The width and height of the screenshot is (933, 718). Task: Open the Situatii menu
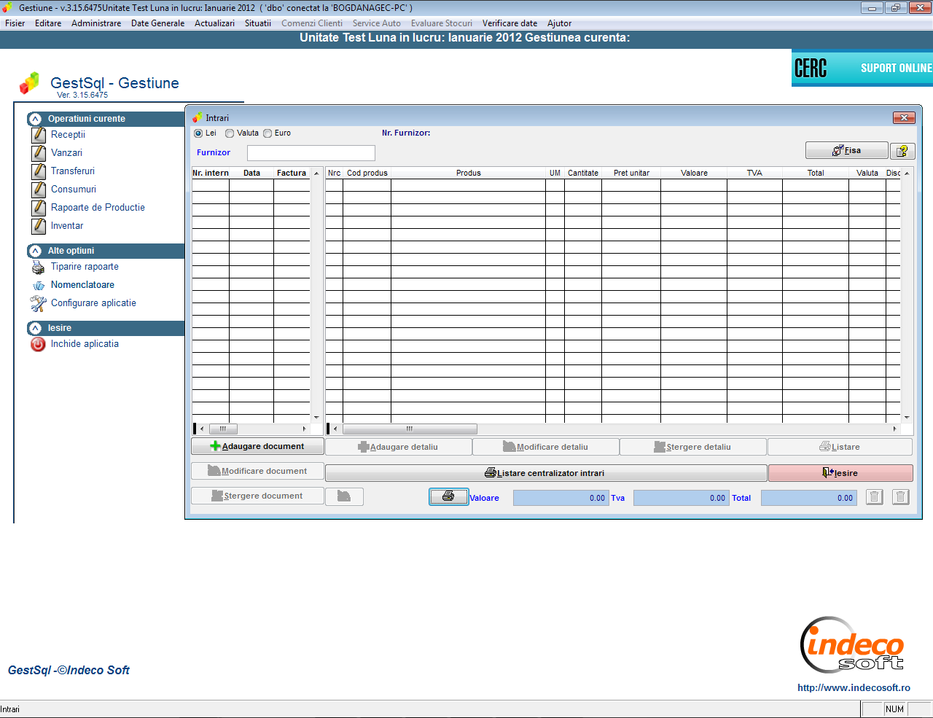click(257, 23)
